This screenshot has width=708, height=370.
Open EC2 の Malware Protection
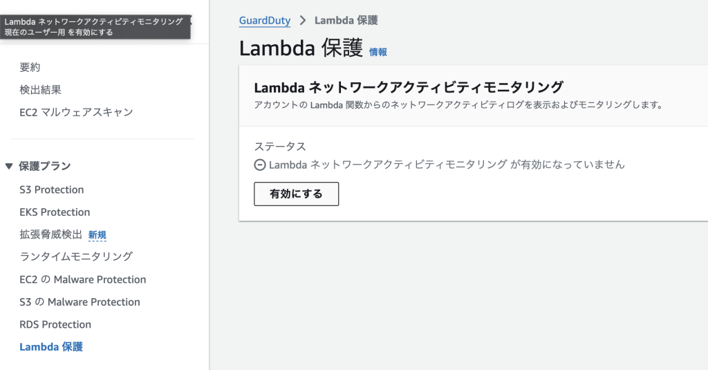(83, 279)
